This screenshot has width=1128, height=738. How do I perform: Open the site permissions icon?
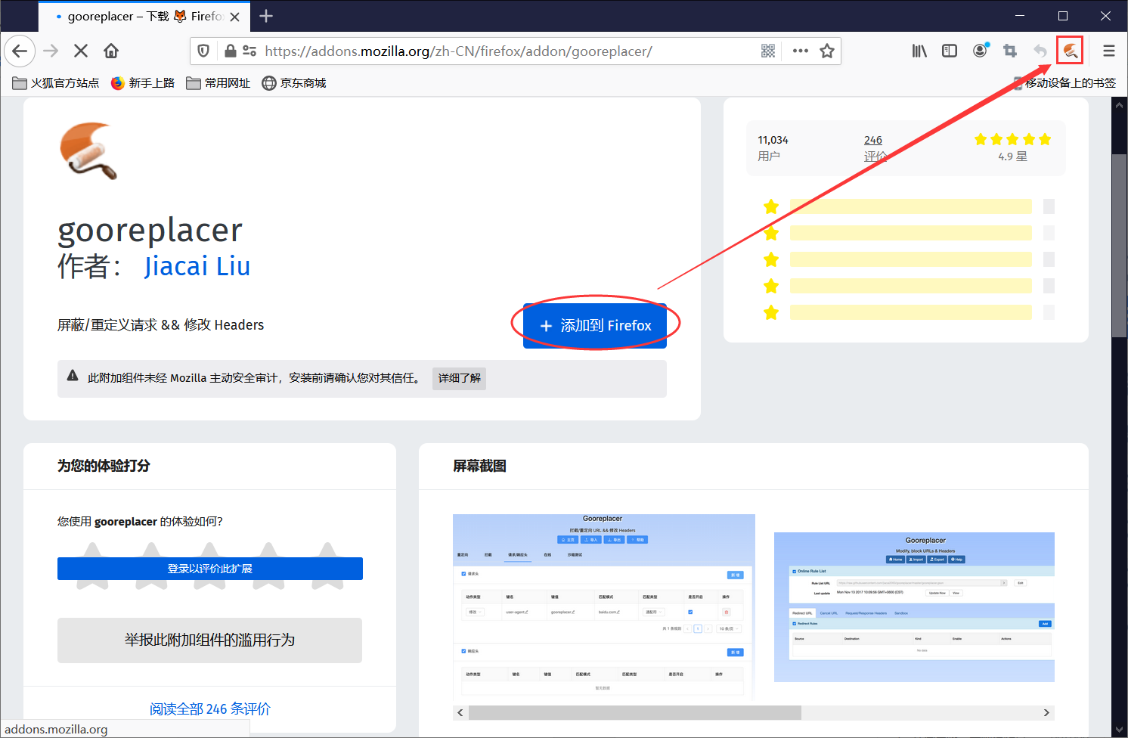(x=249, y=51)
